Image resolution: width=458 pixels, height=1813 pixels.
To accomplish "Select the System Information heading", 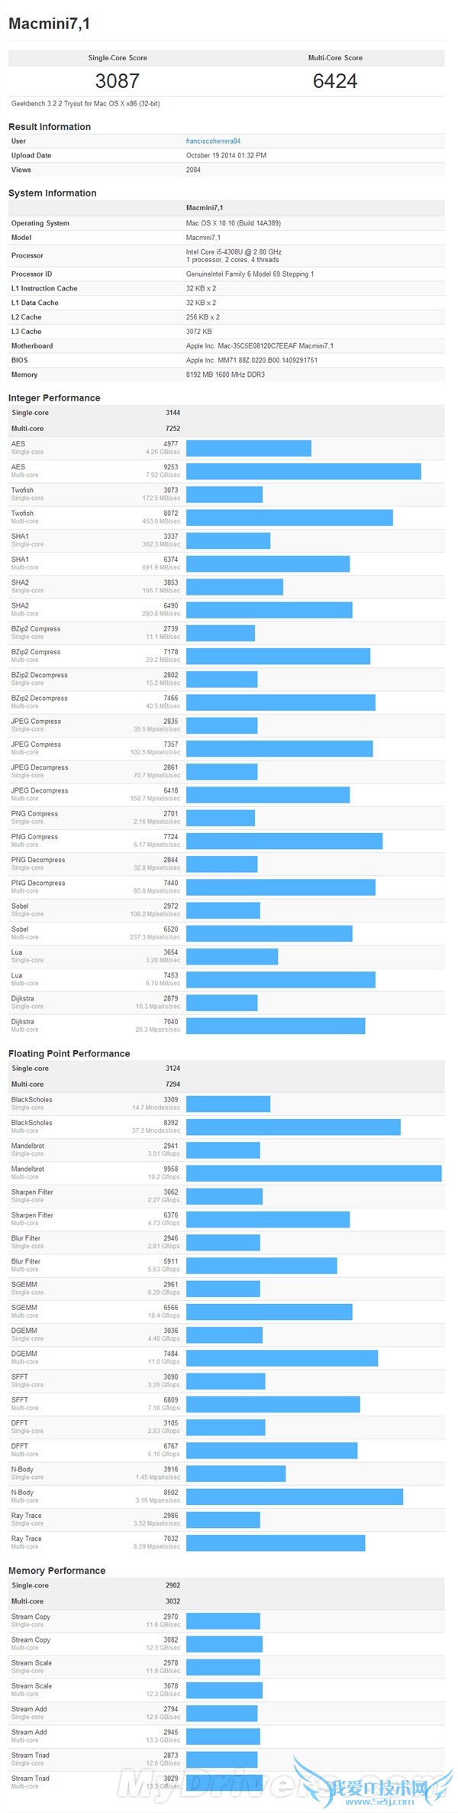I will coord(52,193).
